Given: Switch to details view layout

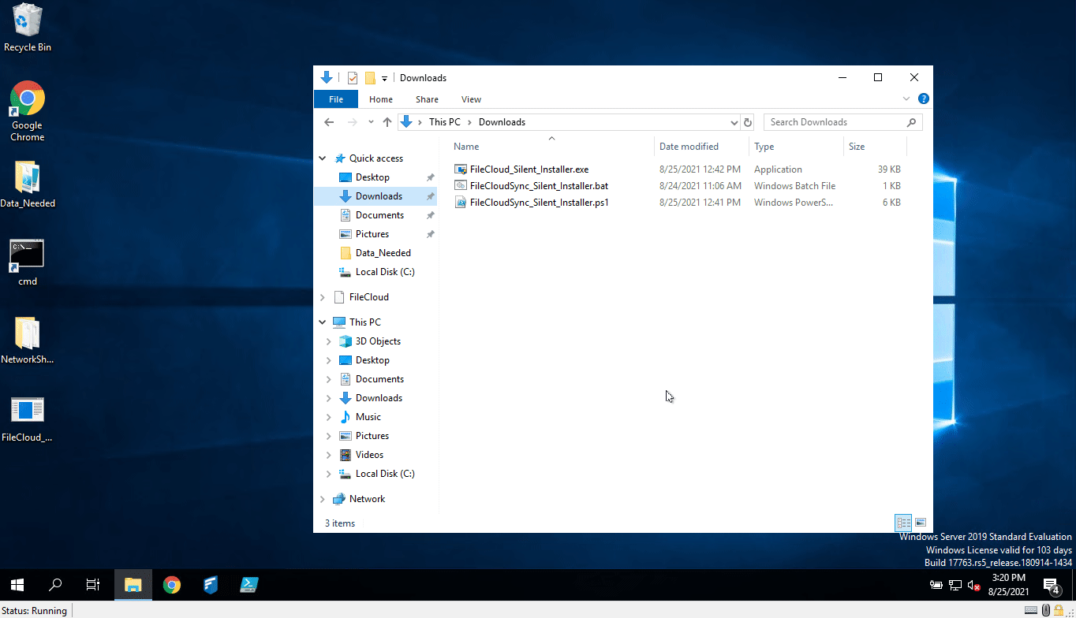Looking at the screenshot, I should click(x=903, y=523).
